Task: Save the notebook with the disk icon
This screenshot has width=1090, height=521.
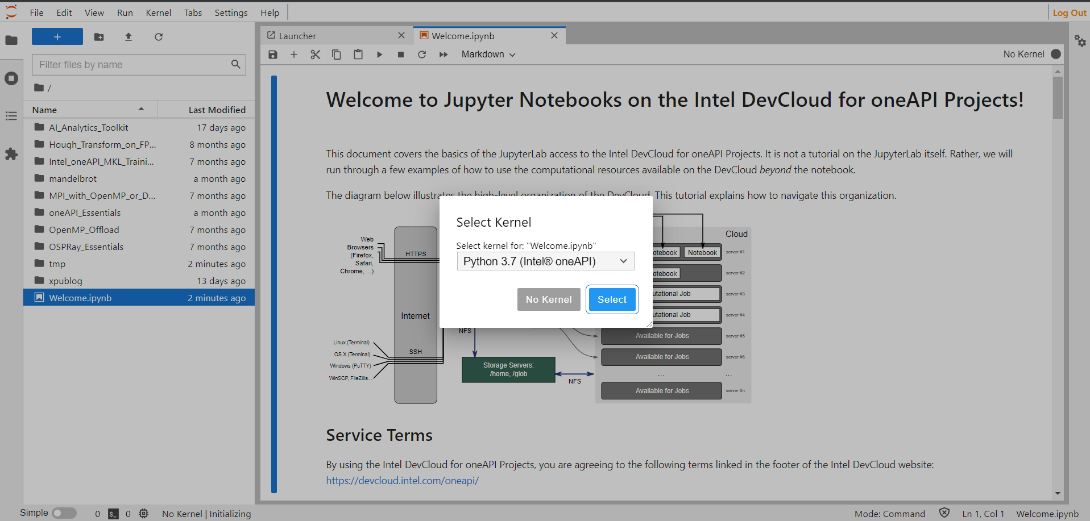Action: [273, 55]
